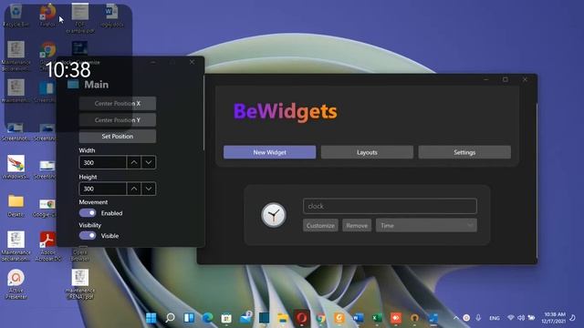
Task: Decrease Height with the down arrow
Action: pyautogui.click(x=149, y=189)
